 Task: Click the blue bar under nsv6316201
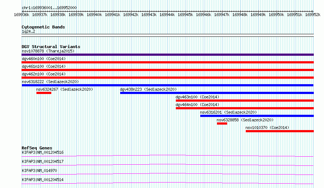pyautogui.click(x=257, y=116)
